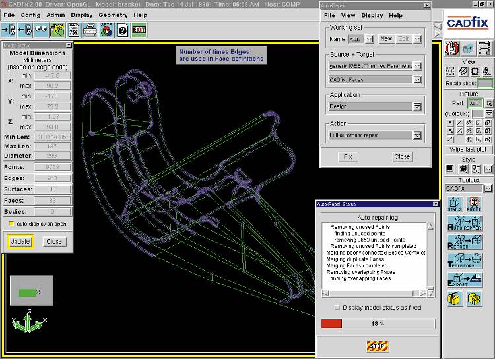The height and width of the screenshot is (359, 495).
Task: Click the Min Len value field
Action: pyautogui.click(x=52, y=137)
